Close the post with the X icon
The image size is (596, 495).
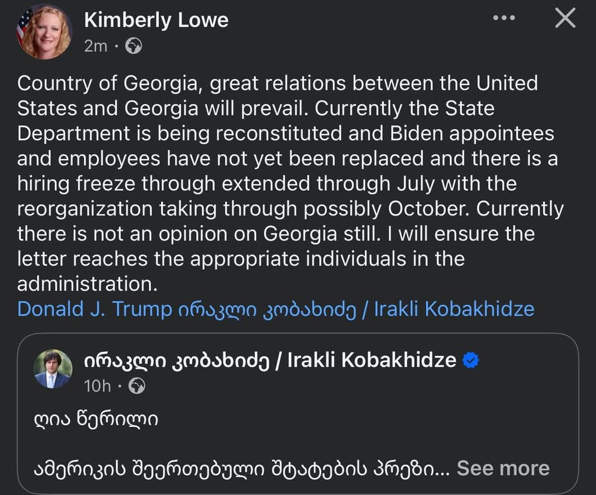(x=565, y=19)
